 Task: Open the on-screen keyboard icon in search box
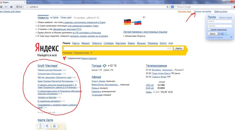click(169, 48)
